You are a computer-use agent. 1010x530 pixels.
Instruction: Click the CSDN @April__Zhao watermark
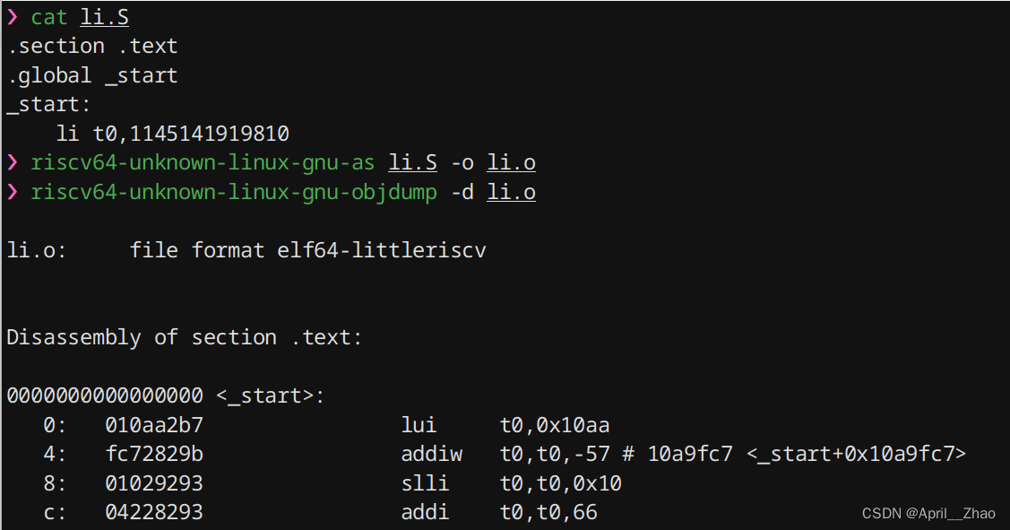tap(928, 513)
